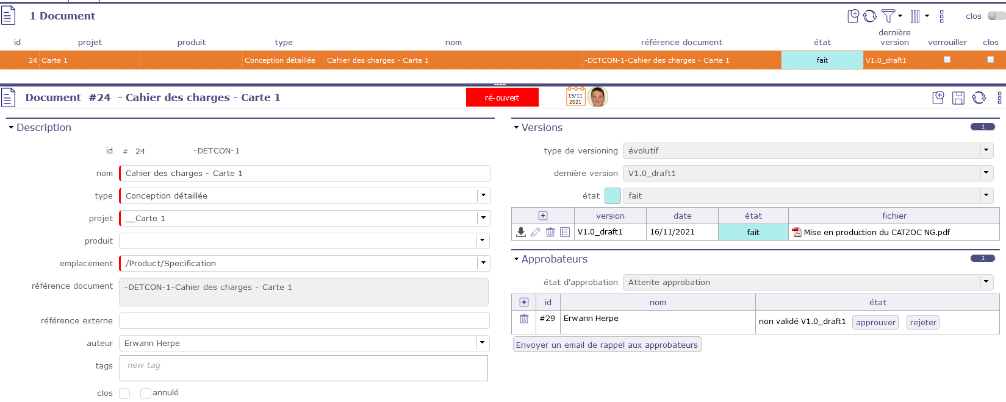Screen dimensions: 1006x402
Task: Collapse the Approbateurs section
Action: [516, 259]
